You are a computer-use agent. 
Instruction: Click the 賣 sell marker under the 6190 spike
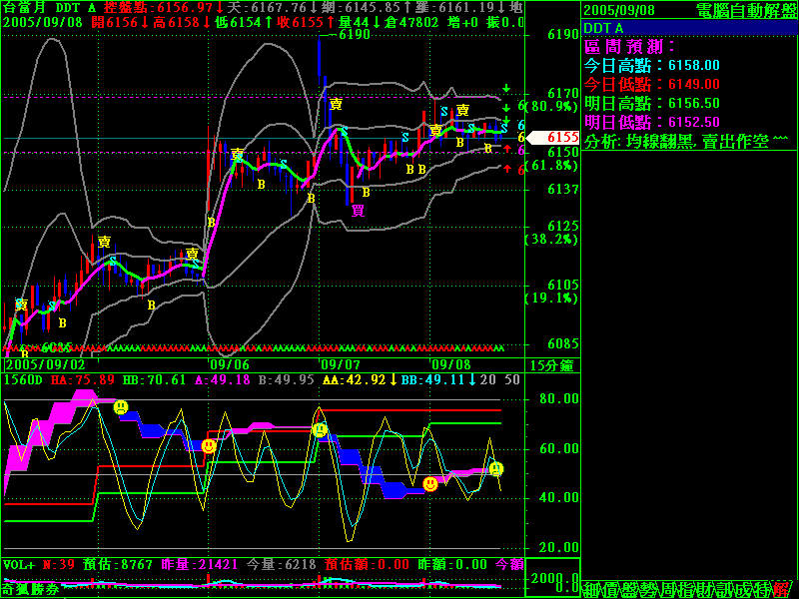[x=336, y=104]
